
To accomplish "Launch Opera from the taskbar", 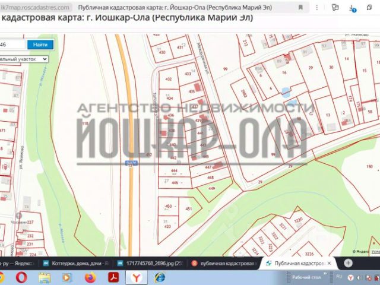I will tap(21, 277).
